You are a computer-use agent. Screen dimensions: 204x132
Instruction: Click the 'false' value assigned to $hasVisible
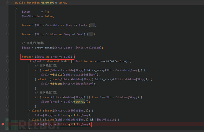click(x=49, y=16)
